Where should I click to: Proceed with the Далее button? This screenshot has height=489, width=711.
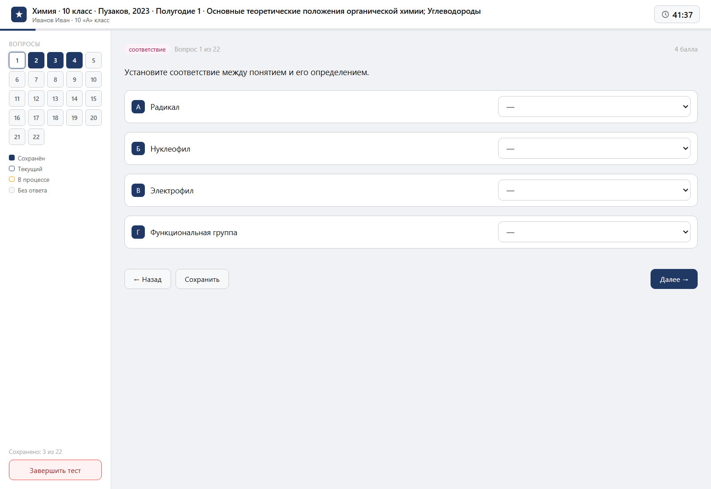[x=674, y=279]
